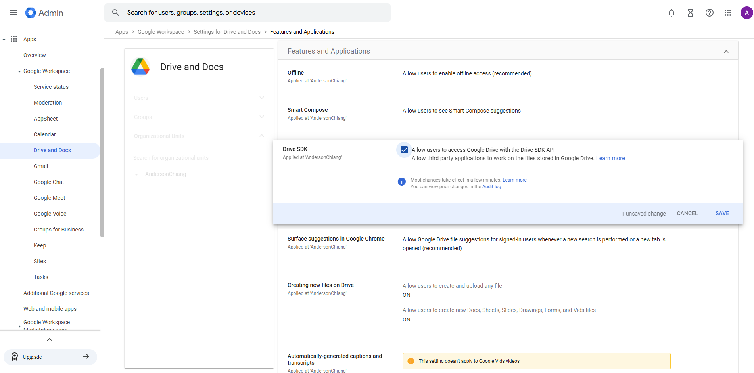Open Google Voice in the sidebar
Viewport: 754px width, 373px height.
(50, 214)
